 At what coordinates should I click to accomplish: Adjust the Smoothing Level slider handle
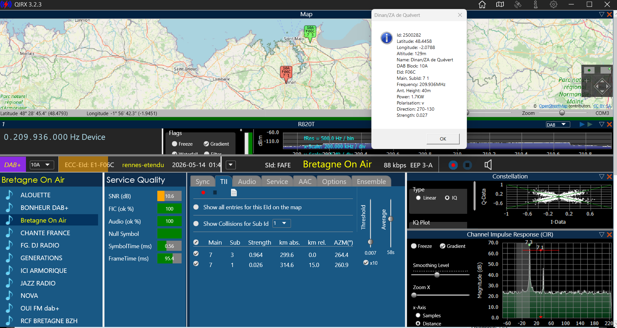[437, 275]
